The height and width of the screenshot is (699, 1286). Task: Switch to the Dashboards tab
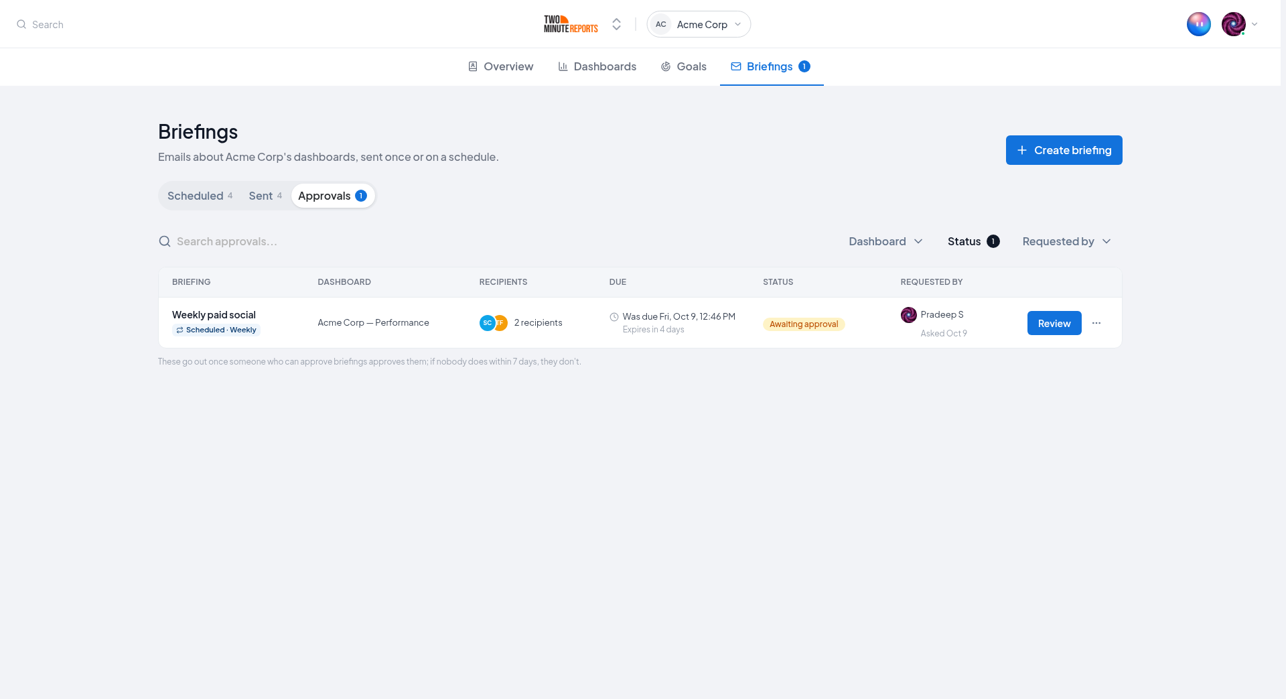(597, 66)
